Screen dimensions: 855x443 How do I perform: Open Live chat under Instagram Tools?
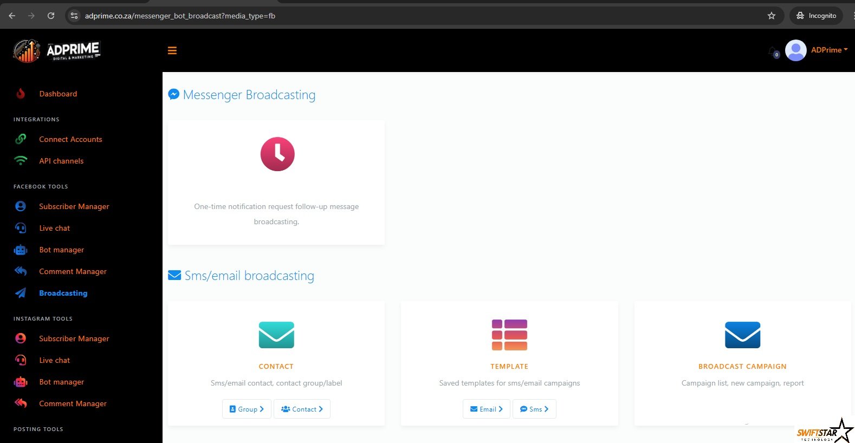(54, 360)
